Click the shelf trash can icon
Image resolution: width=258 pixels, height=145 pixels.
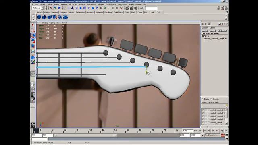pyautogui.click(x=227, y=12)
